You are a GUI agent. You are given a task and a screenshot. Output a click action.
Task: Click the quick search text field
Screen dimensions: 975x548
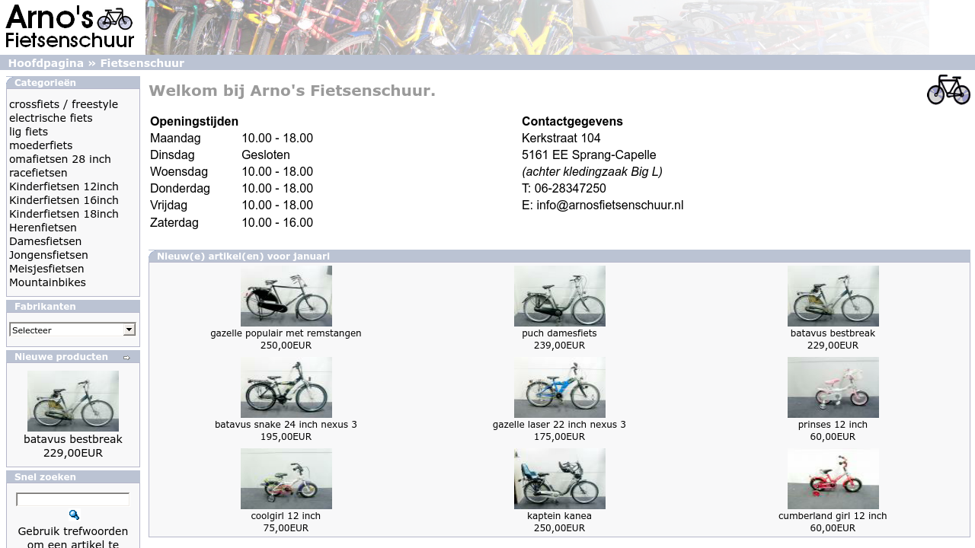(x=73, y=500)
